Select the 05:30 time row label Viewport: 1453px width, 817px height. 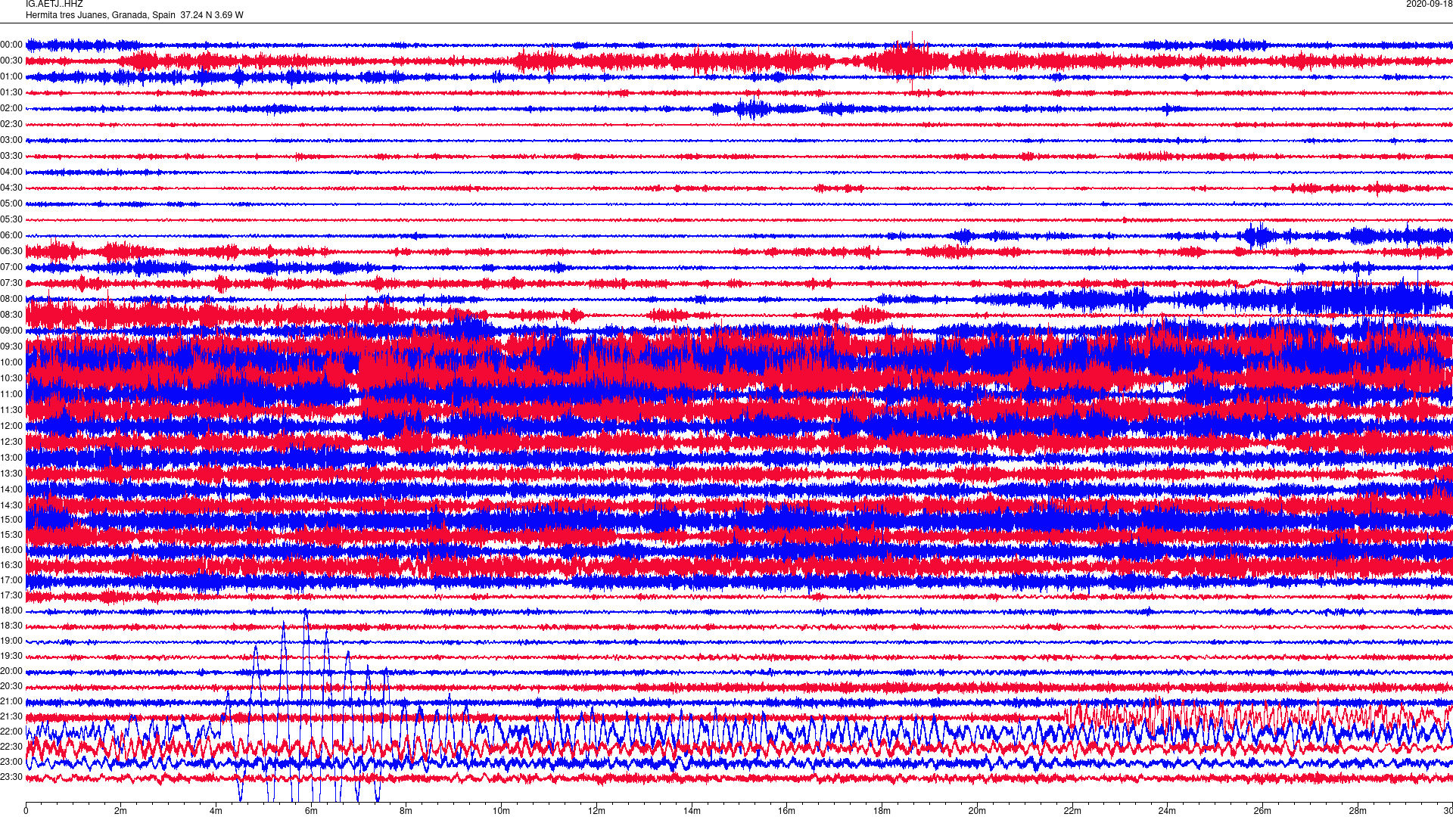(x=11, y=220)
